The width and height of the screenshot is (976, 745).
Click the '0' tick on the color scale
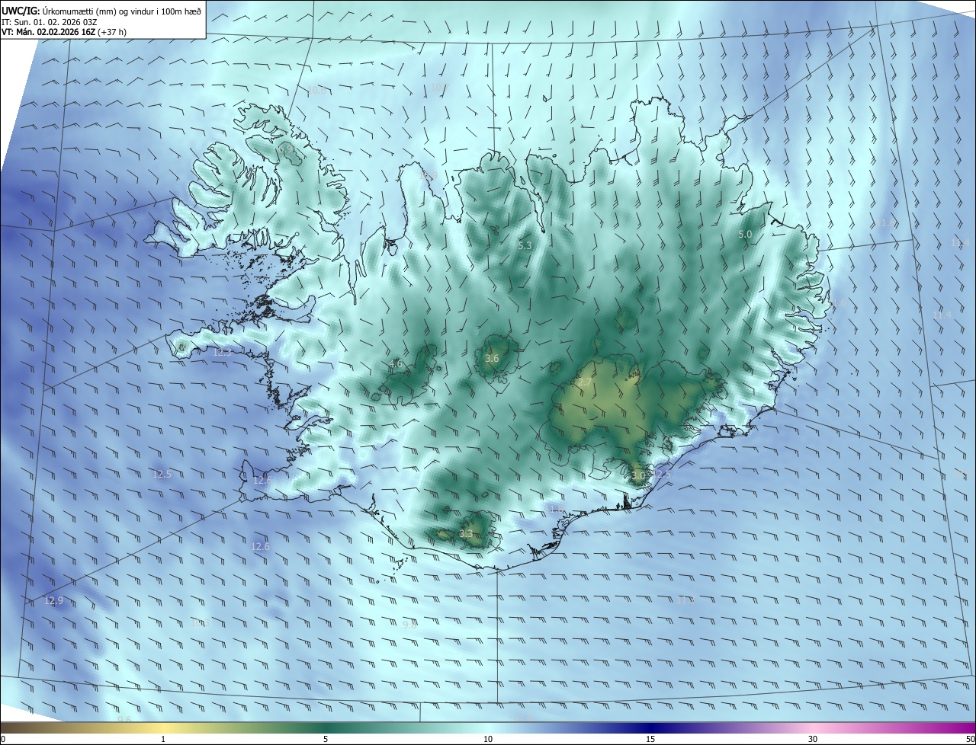pos(3,739)
